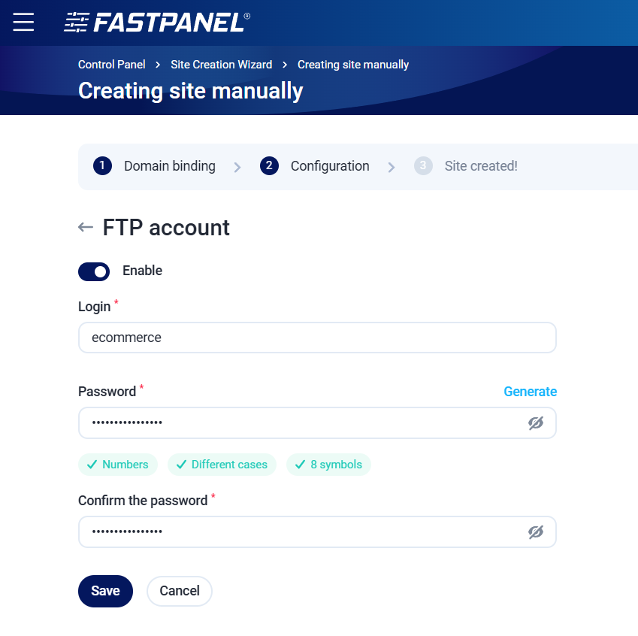Click step 3 Site created circle
This screenshot has width=638, height=636.
[x=423, y=166]
